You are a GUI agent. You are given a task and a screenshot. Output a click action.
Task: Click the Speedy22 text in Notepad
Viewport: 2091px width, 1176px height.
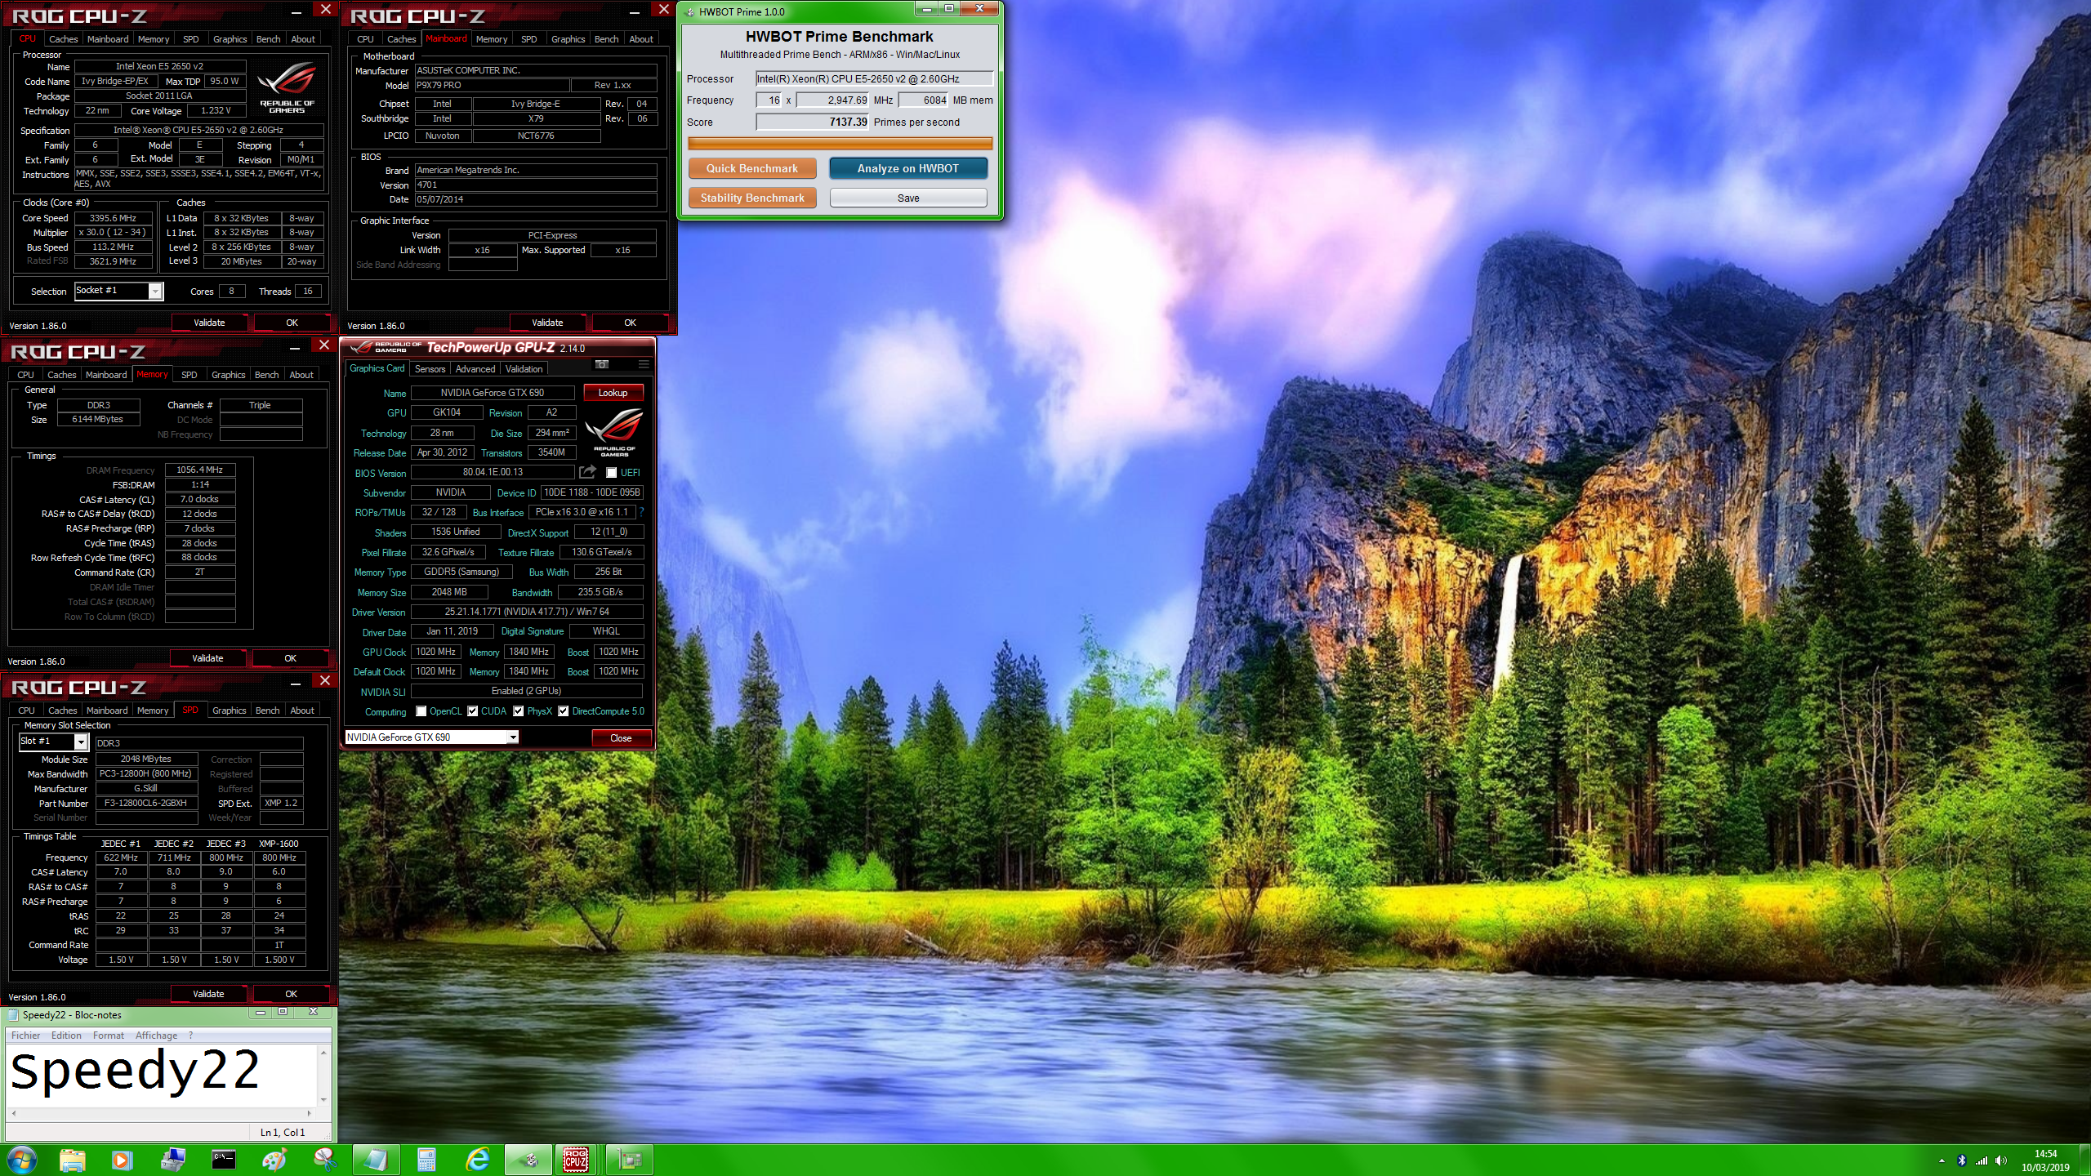click(x=135, y=1071)
